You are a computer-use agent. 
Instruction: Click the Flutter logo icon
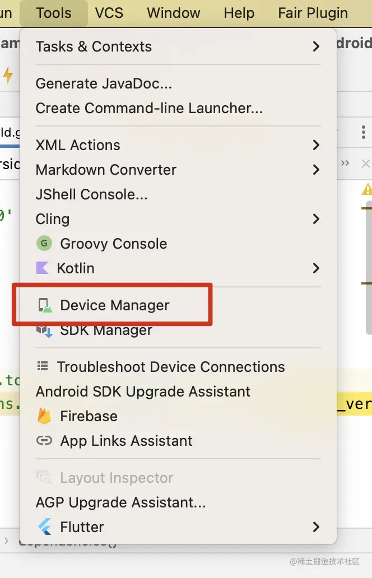44,527
